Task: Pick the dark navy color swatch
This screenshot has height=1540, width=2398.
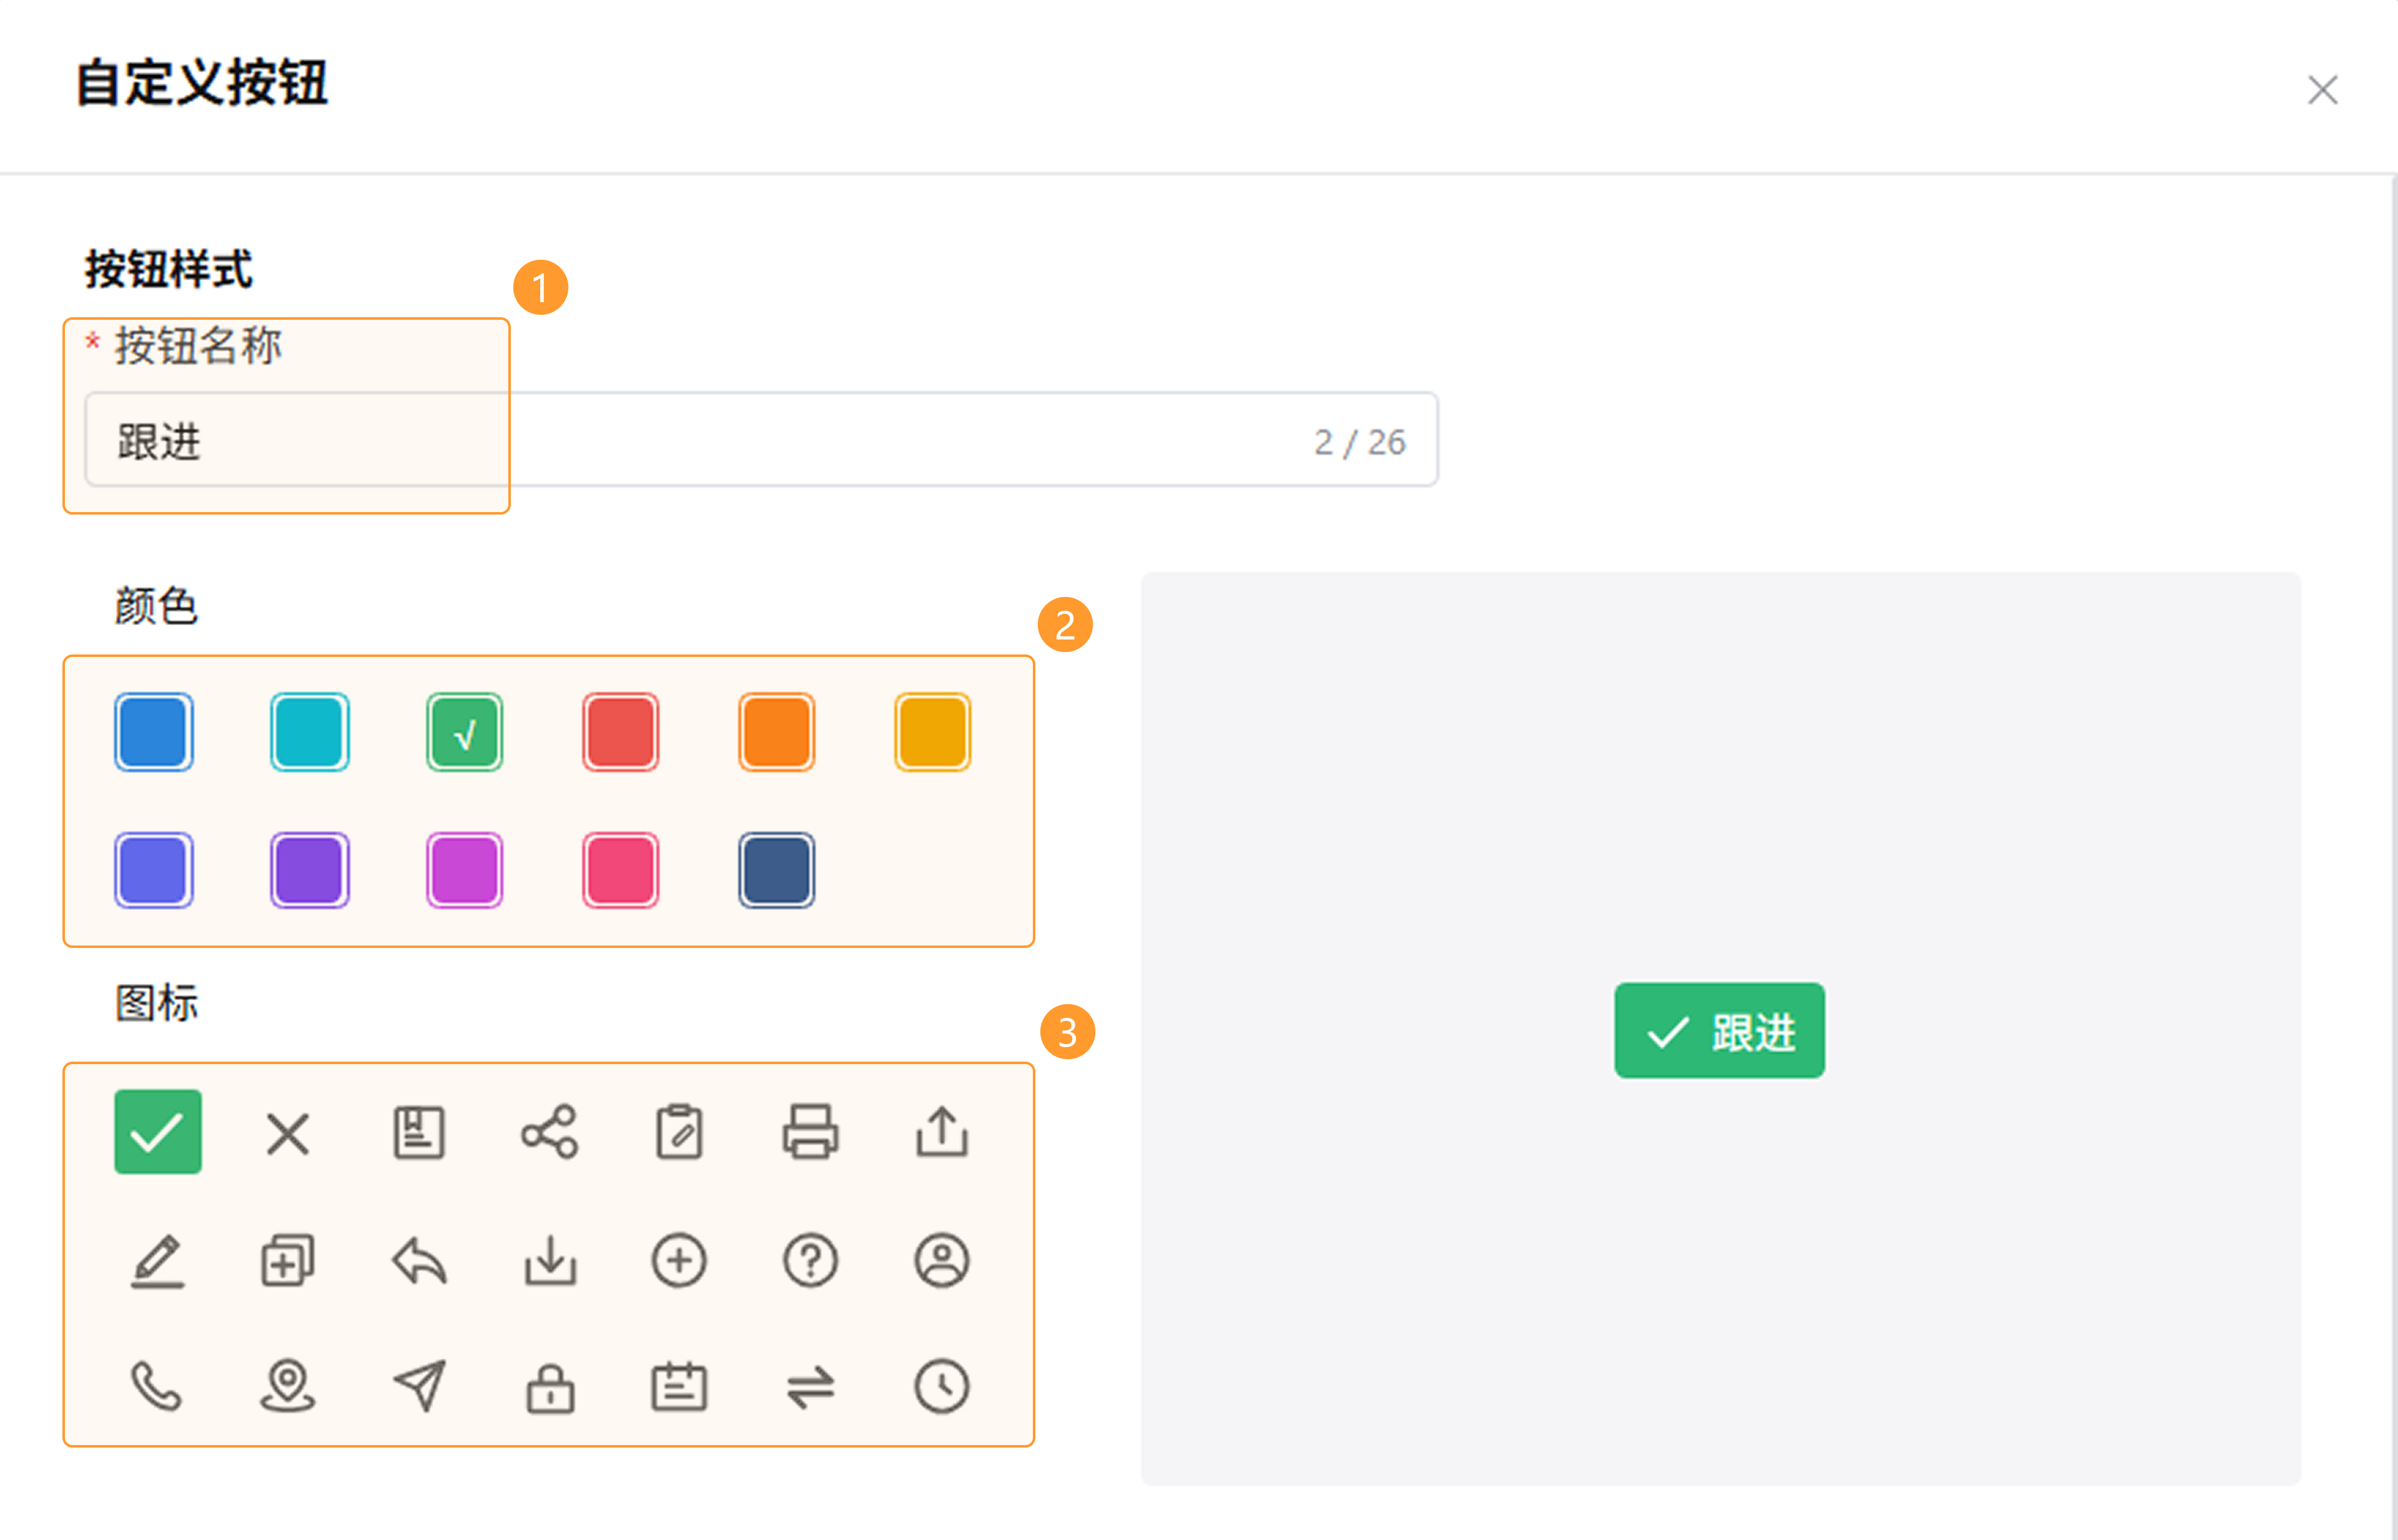Action: click(776, 870)
